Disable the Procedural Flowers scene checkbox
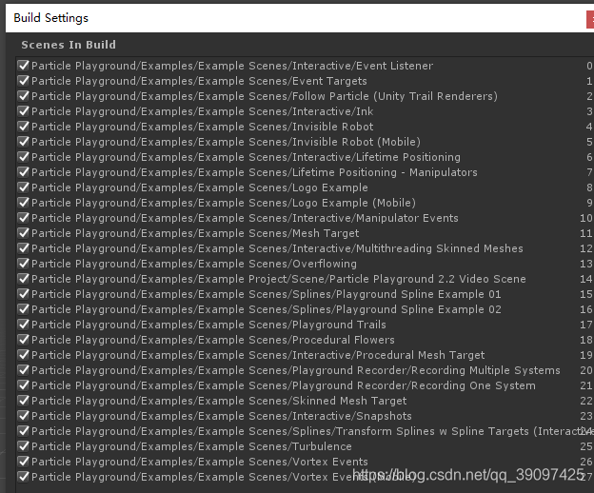This screenshot has height=493, width=594. [24, 339]
